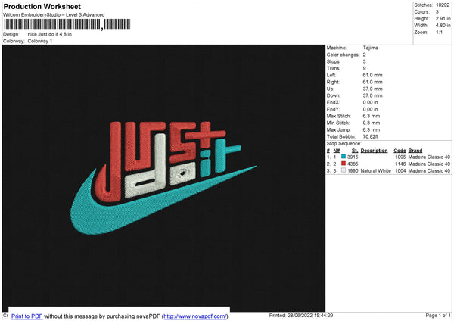Click the Width value 4.80 in
Viewport: 454px width, 321px height.
pos(443,26)
